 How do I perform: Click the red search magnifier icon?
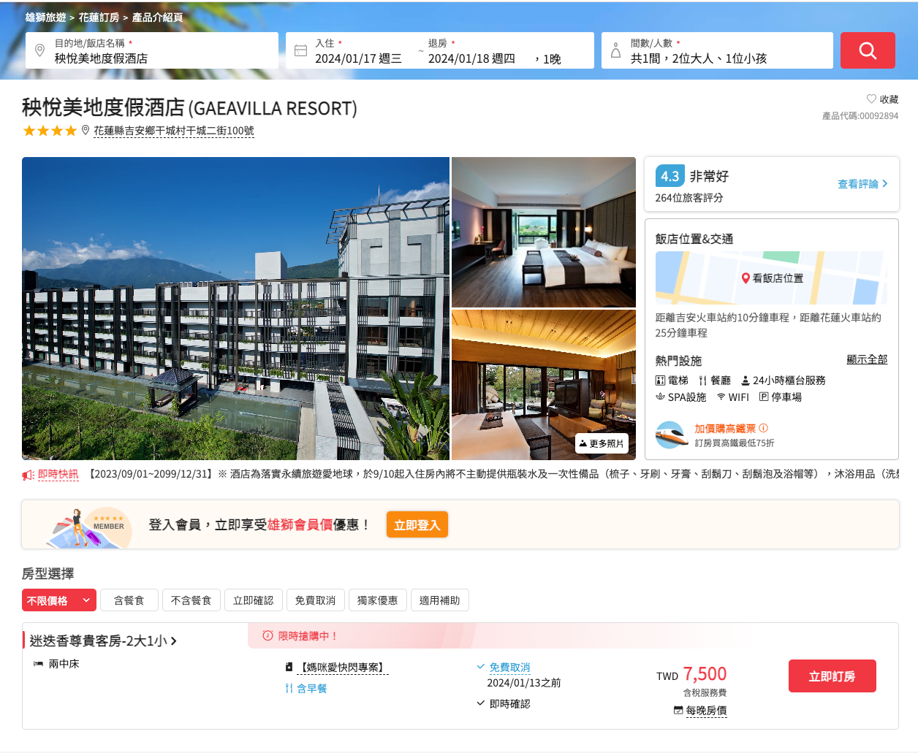pyautogui.click(x=868, y=50)
